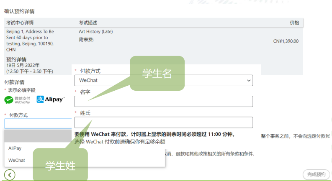This screenshot has width=332, height=181.
Task: Click the CN¥1,390.00 price amount
Action: pyautogui.click(x=286, y=41)
